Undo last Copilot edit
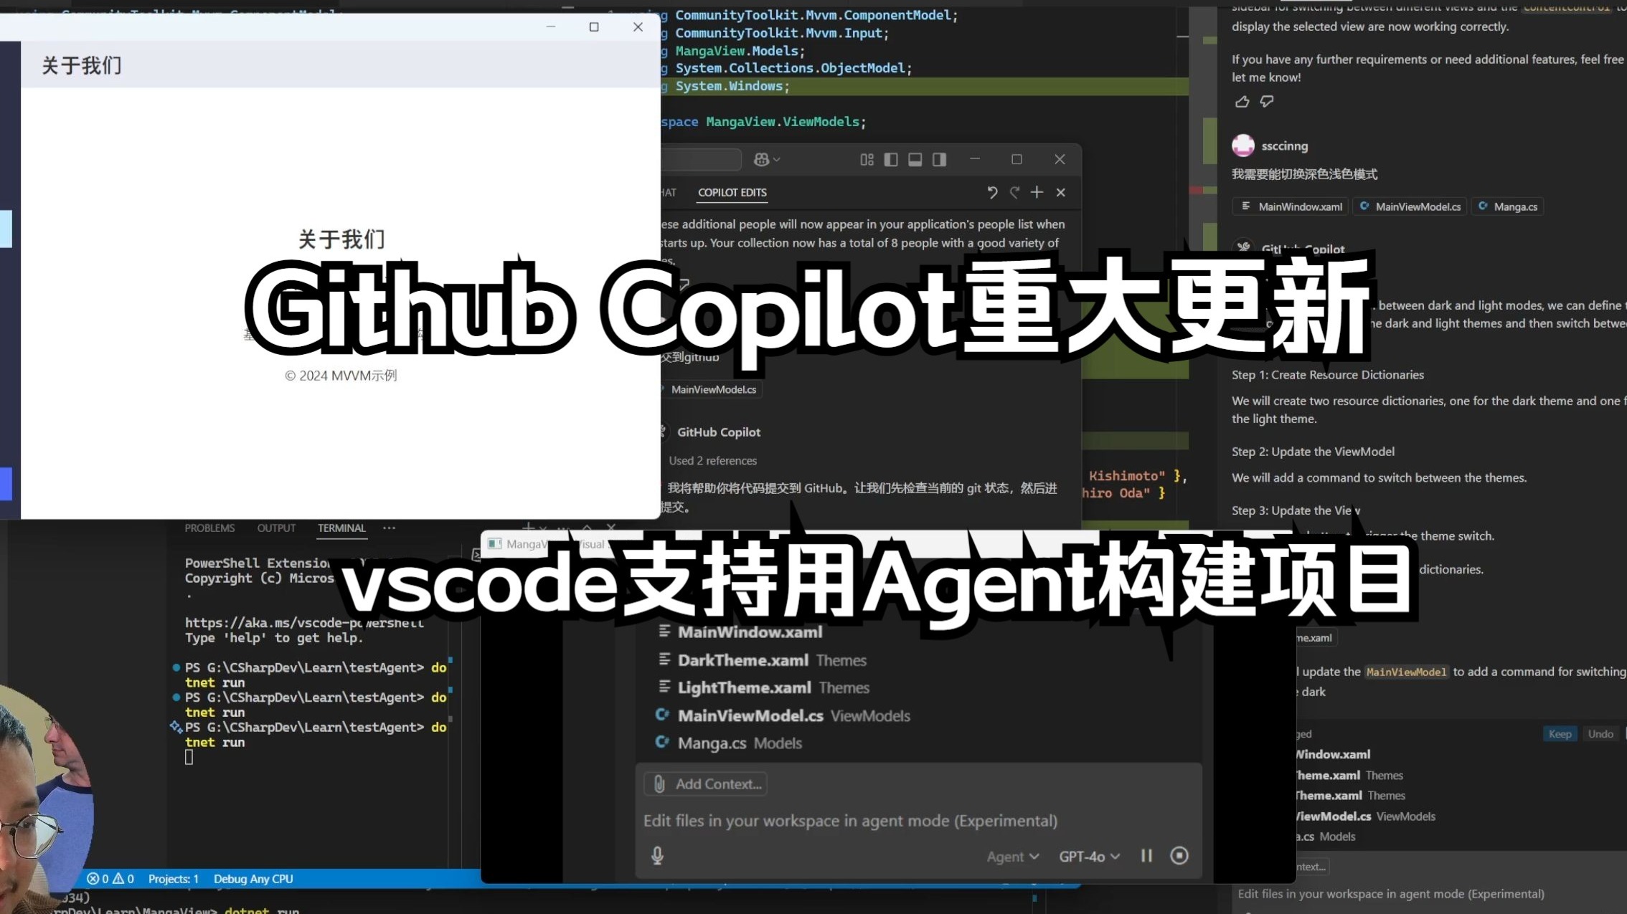Image resolution: width=1627 pixels, height=914 pixels. tap(992, 192)
